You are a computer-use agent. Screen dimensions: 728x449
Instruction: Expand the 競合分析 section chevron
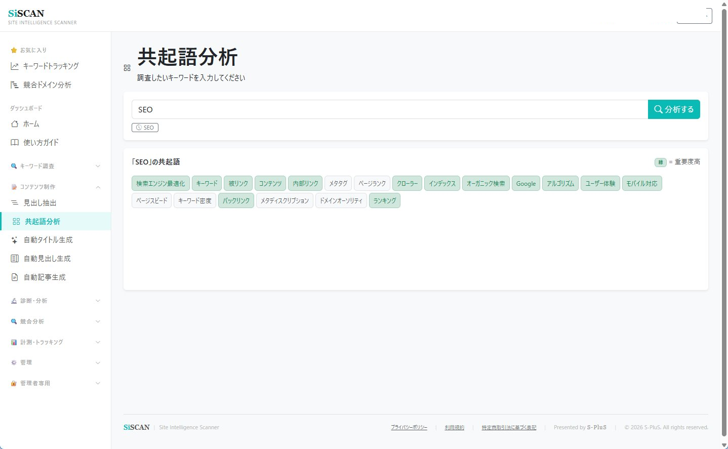(98, 322)
